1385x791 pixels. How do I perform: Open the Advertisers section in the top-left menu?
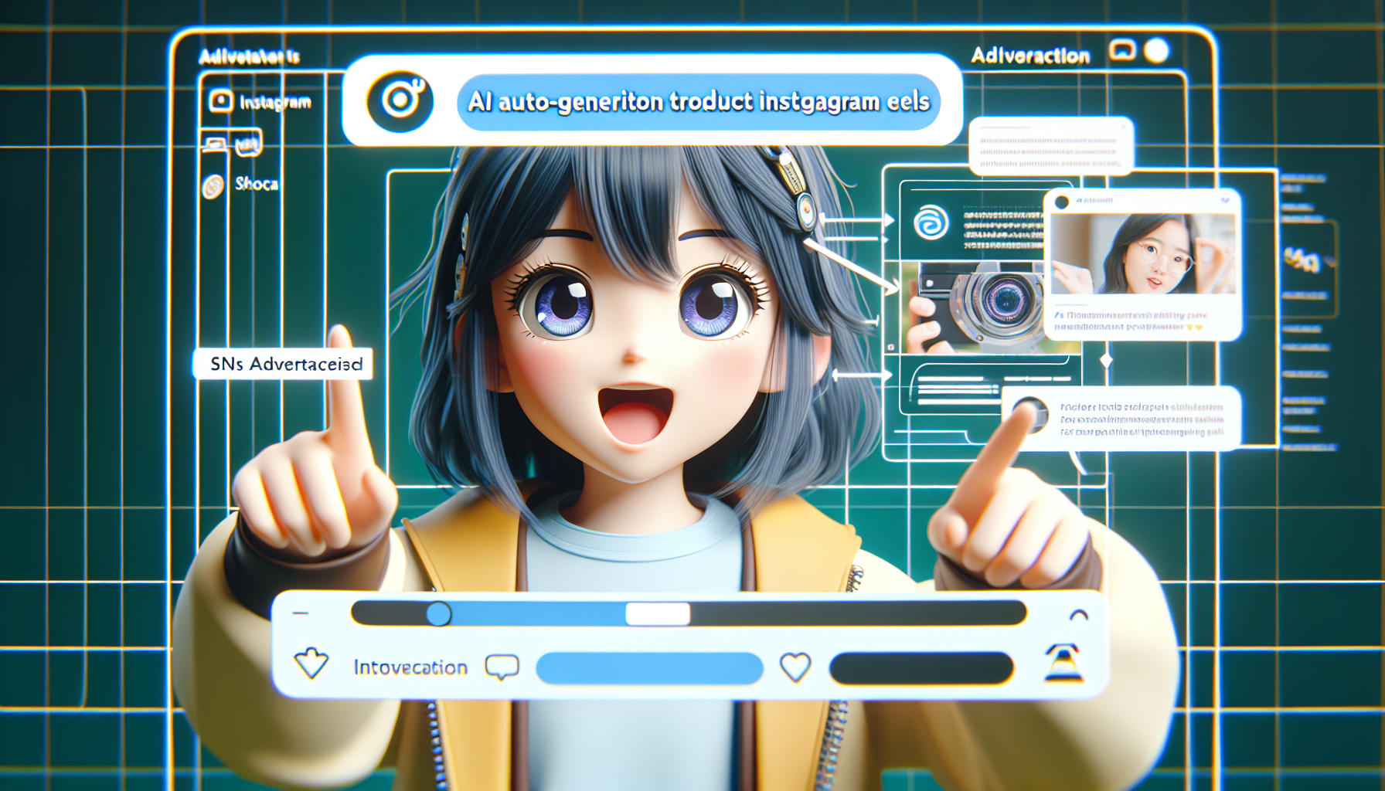[249, 56]
